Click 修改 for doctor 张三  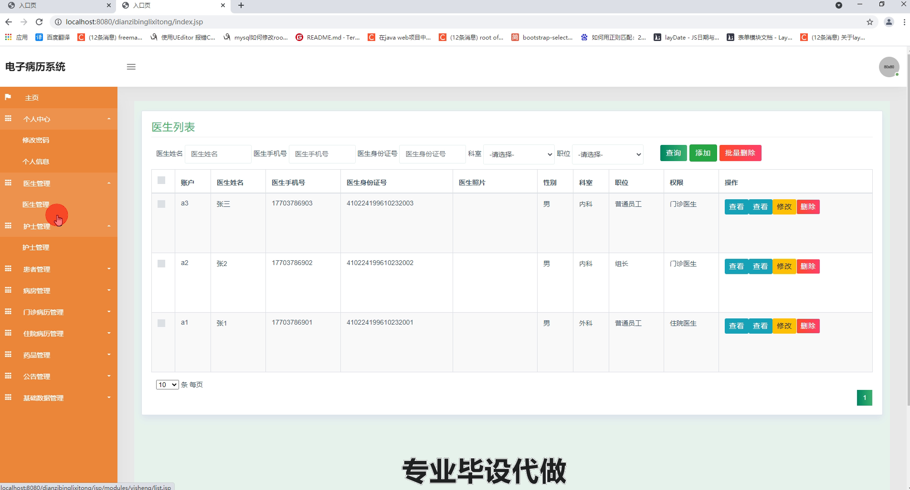tap(784, 207)
